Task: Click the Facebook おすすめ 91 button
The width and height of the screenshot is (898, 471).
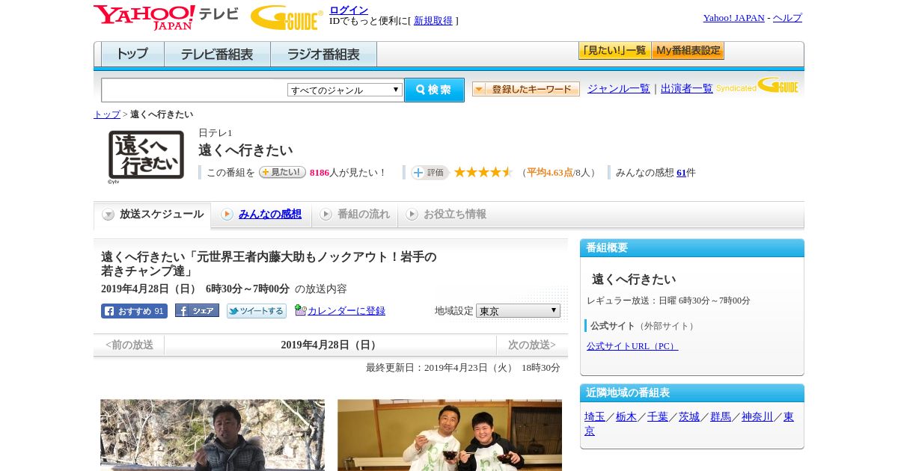Action: pyautogui.click(x=134, y=311)
